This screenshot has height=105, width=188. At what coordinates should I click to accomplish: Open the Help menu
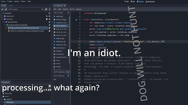click(29, 2)
